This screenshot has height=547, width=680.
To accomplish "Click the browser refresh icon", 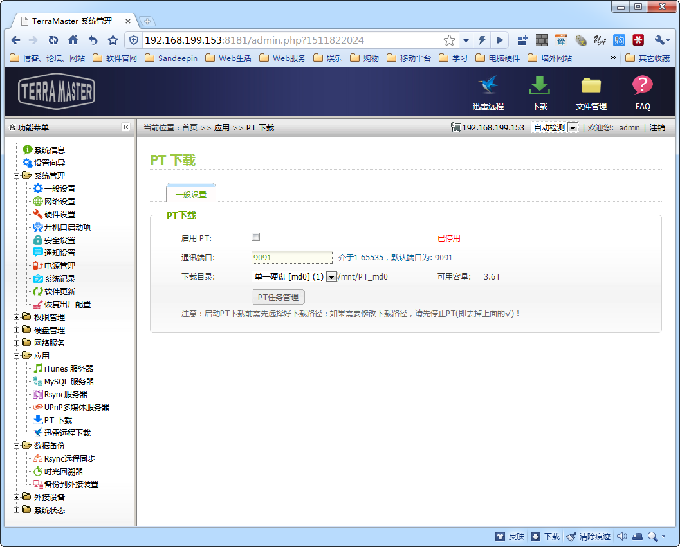I will click(53, 40).
